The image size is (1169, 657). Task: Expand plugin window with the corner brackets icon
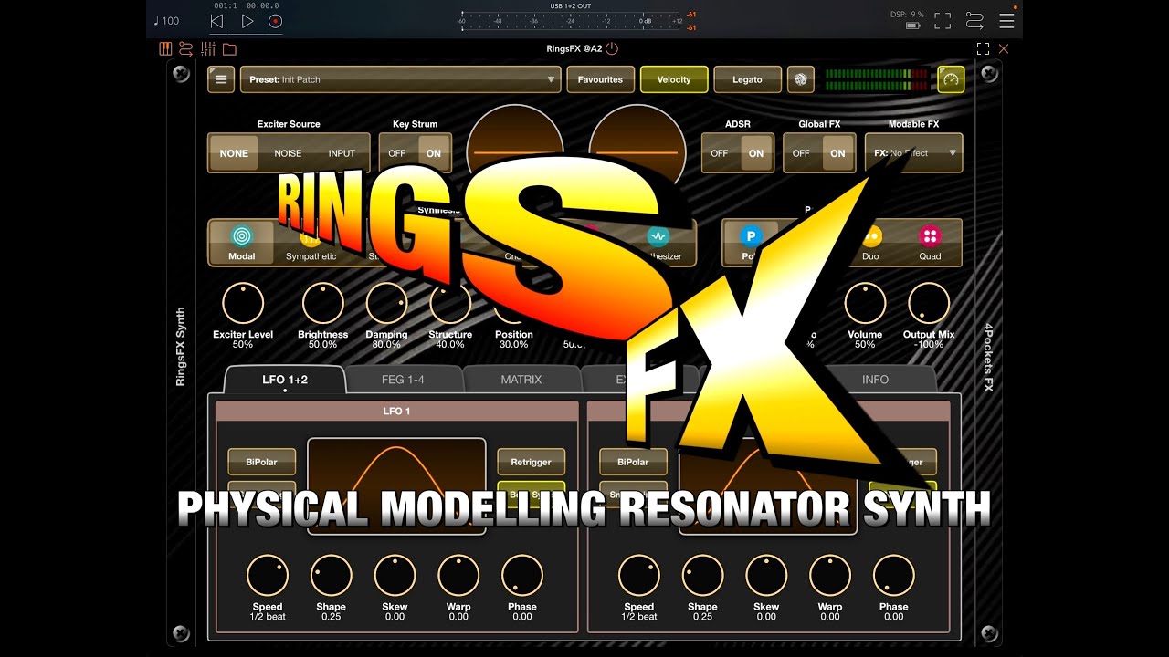[x=983, y=48]
